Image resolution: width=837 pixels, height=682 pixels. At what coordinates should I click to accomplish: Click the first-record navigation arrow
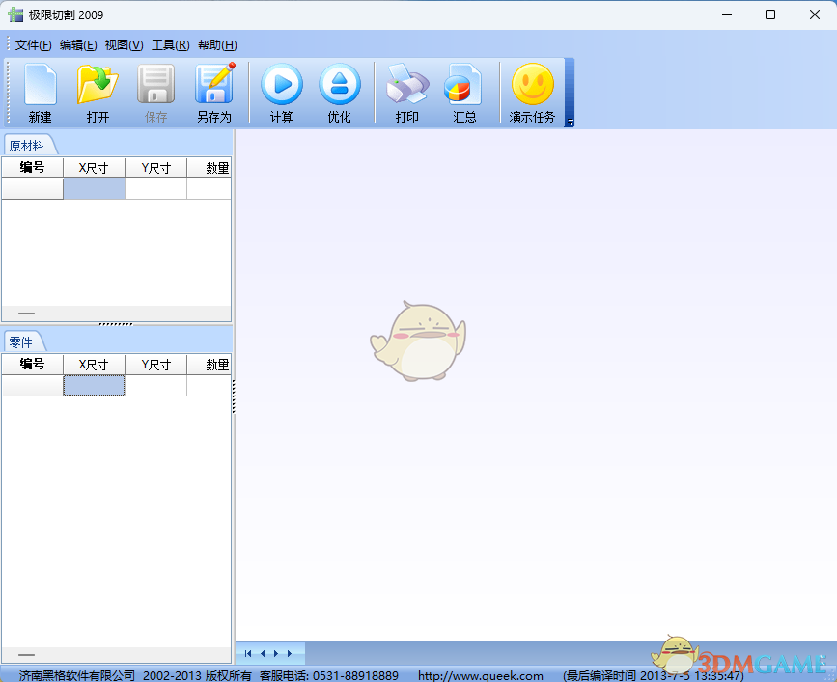click(247, 653)
